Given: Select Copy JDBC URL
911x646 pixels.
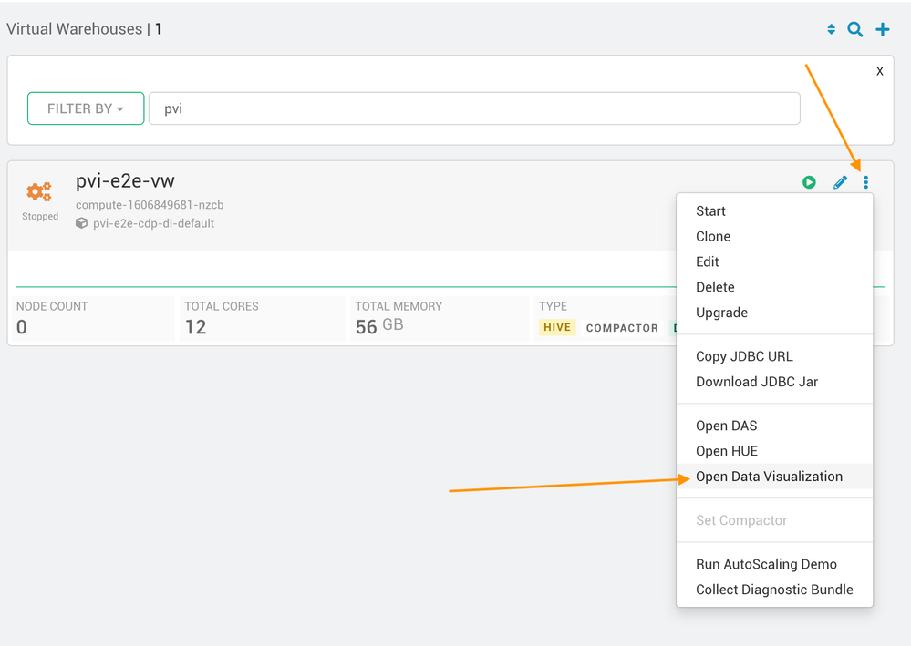Looking at the screenshot, I should pos(744,356).
